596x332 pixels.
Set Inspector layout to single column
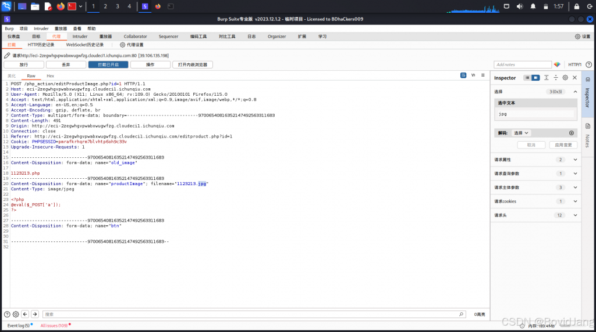point(527,78)
